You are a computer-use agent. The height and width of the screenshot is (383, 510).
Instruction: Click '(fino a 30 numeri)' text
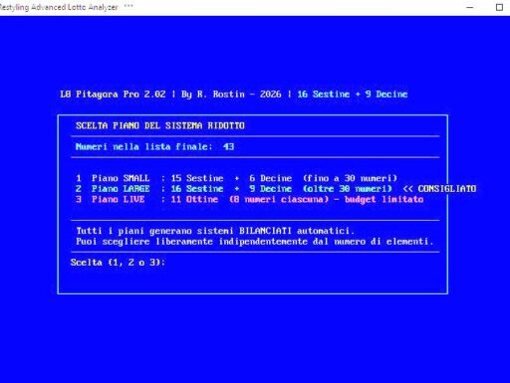click(x=350, y=178)
